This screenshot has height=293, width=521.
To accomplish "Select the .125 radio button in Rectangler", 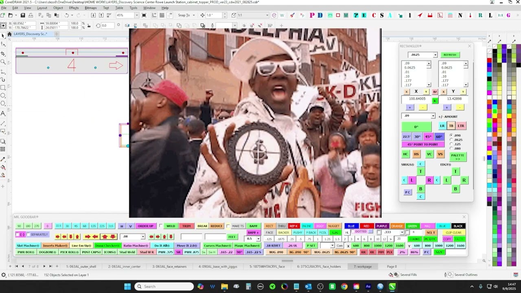I will [x=451, y=144].
